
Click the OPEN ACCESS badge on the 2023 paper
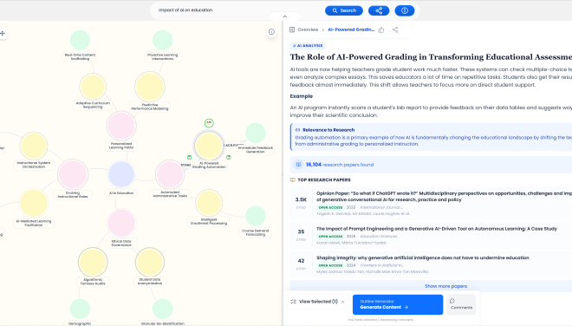click(330, 207)
